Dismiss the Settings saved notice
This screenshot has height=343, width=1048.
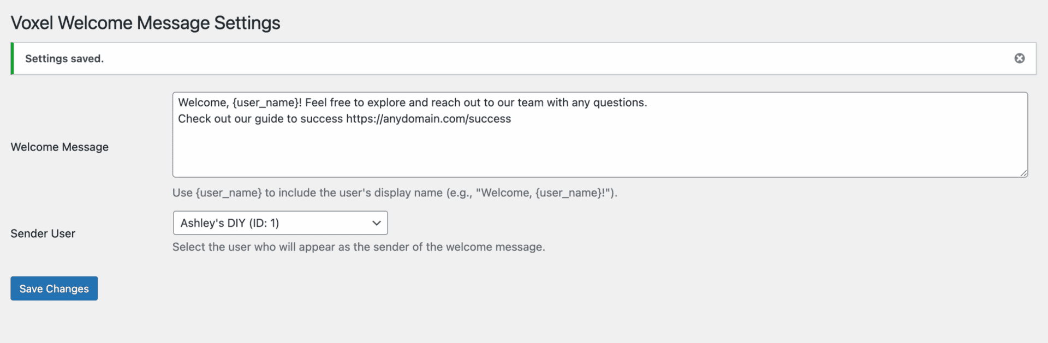pyautogui.click(x=1019, y=58)
